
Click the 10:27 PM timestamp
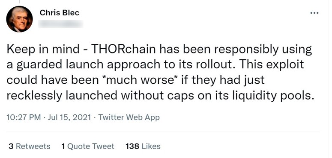(24, 117)
